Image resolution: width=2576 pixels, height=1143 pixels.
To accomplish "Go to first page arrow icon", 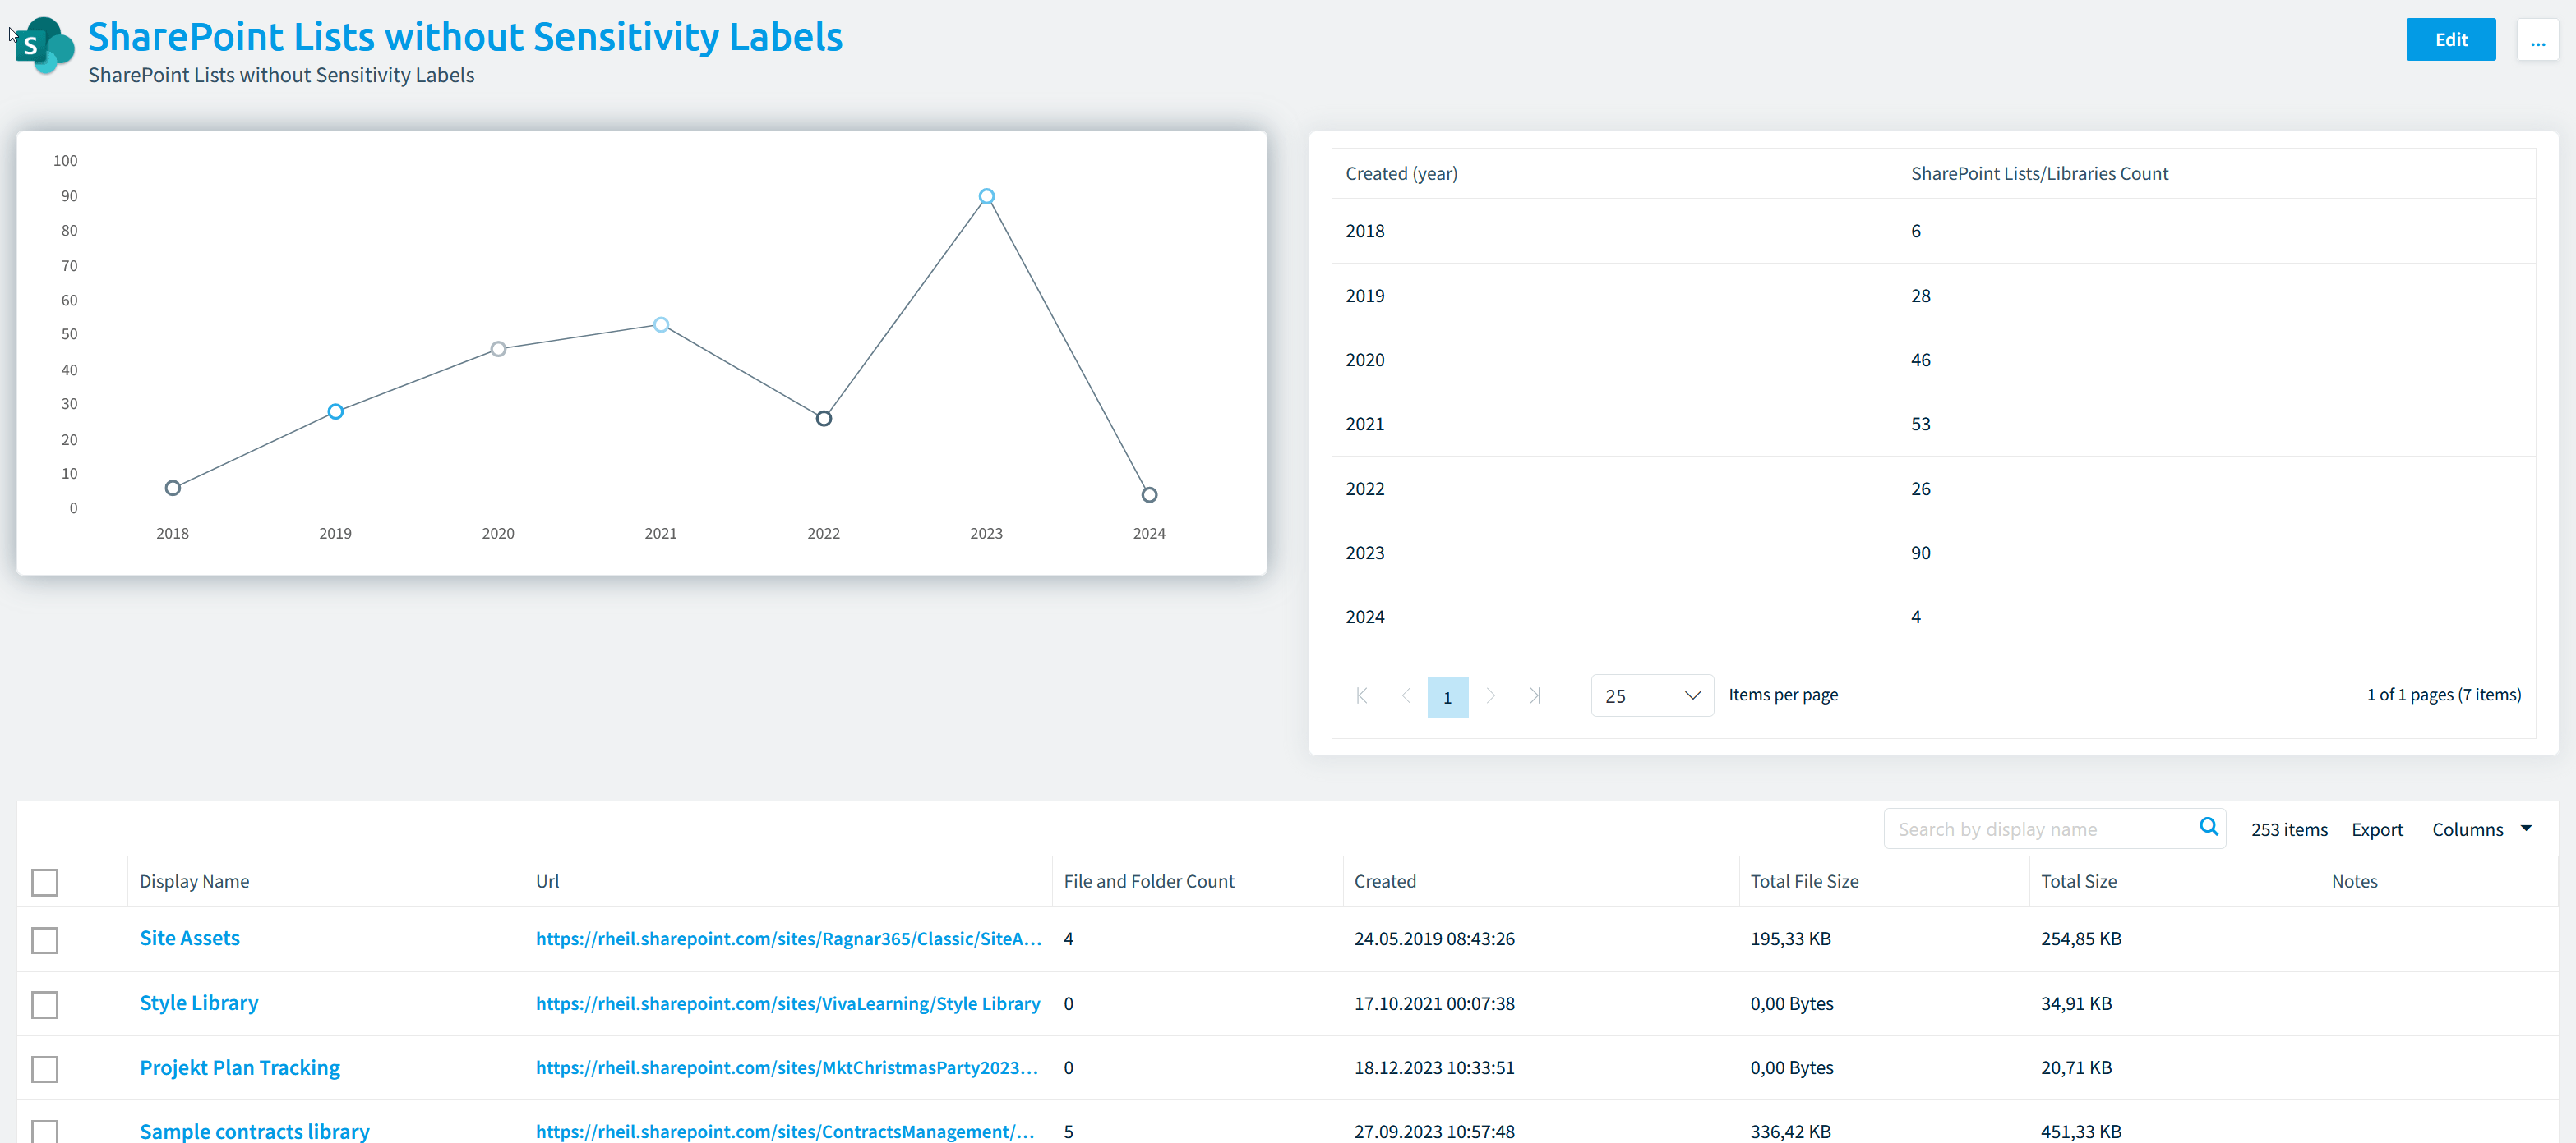I will click(x=1361, y=695).
